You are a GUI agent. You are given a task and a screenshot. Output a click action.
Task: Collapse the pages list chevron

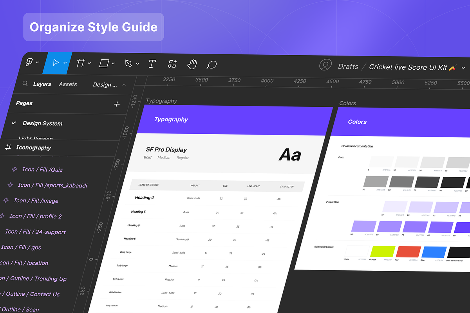(124, 85)
